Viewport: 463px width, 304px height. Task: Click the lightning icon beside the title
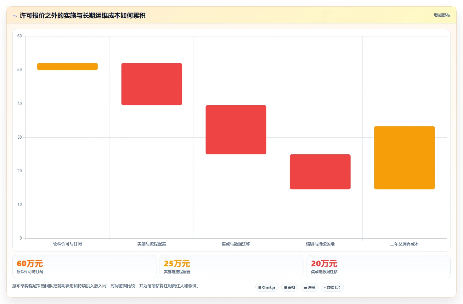click(15, 16)
